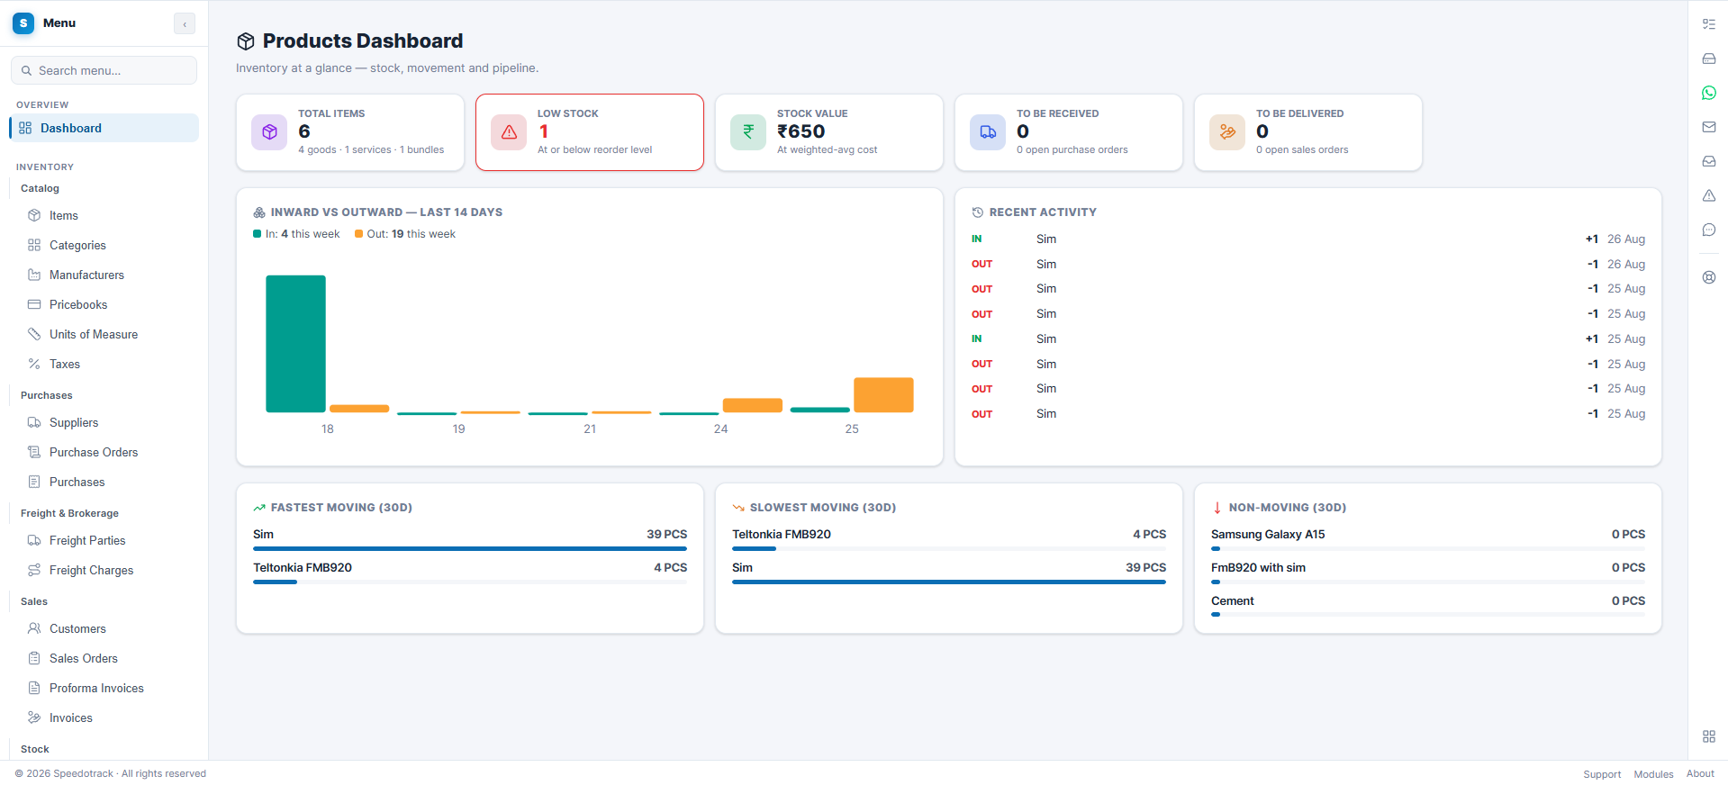The image size is (1728, 785).
Task: Click the tall green inward bar for 18
Action: tap(295, 344)
